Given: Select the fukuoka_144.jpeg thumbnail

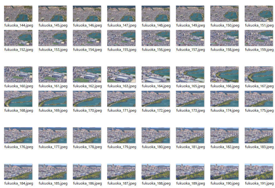Looking at the screenshot, I should point(18,13).
